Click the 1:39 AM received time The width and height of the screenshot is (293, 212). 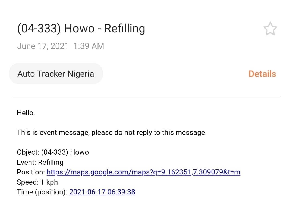(89, 46)
